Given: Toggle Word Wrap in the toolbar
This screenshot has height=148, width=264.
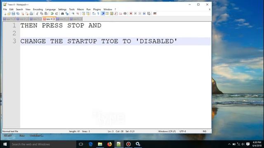Looking at the screenshot, I should coord(94,14).
